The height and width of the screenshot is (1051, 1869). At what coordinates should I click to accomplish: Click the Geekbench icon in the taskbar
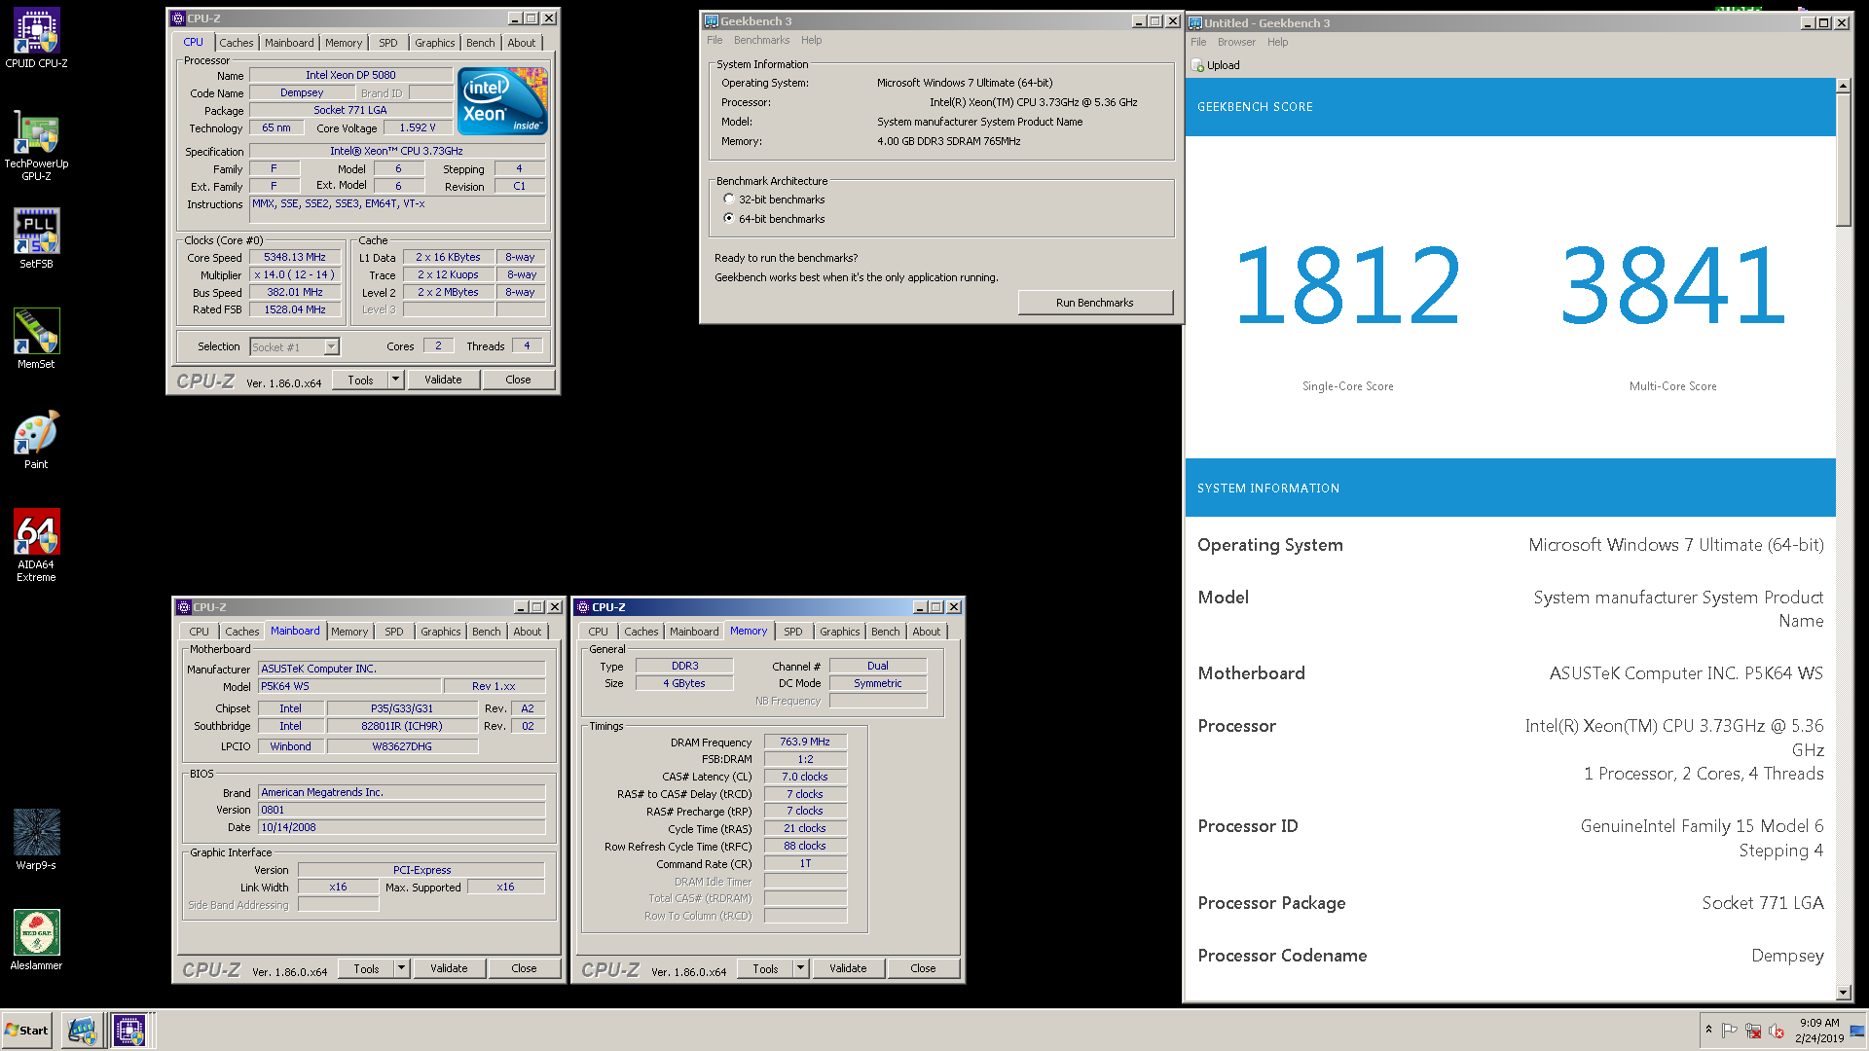click(82, 1031)
